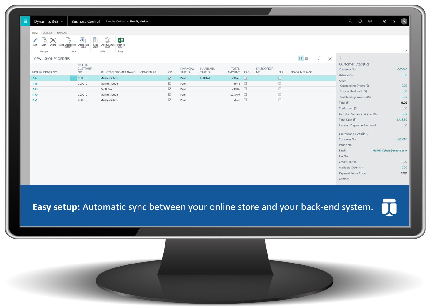Switch to list view layout icon
This screenshot has width=429, height=306.
pos(301,58)
